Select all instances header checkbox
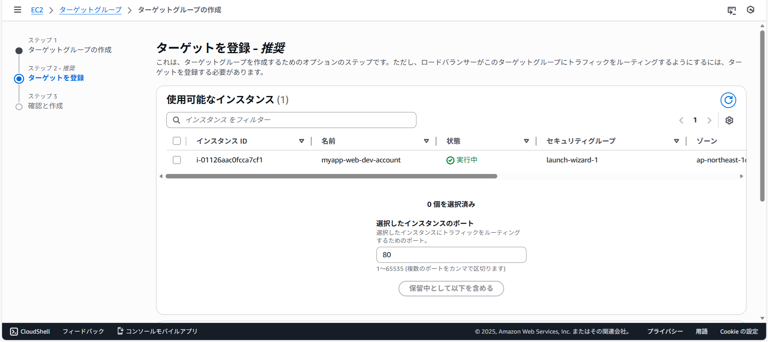Image resolution: width=768 pixels, height=342 pixels. pyautogui.click(x=177, y=141)
